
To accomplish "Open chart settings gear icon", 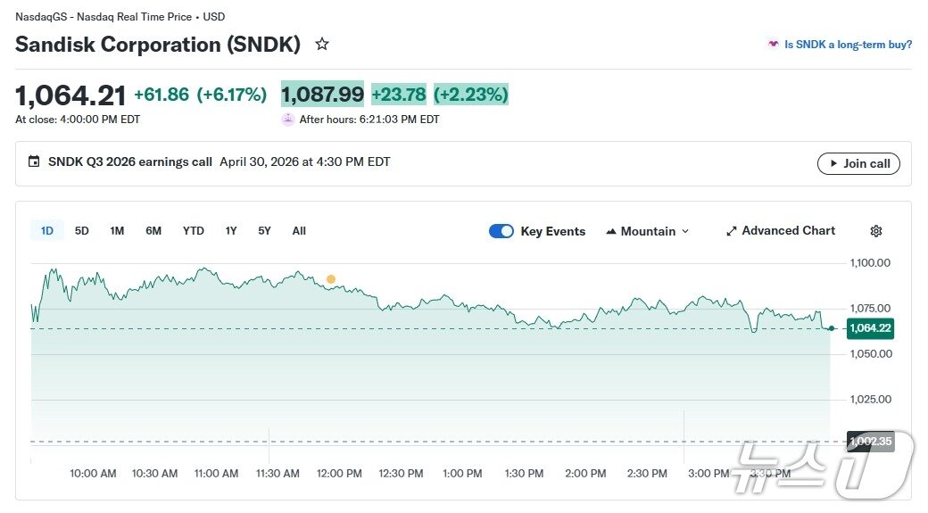I will point(875,231).
